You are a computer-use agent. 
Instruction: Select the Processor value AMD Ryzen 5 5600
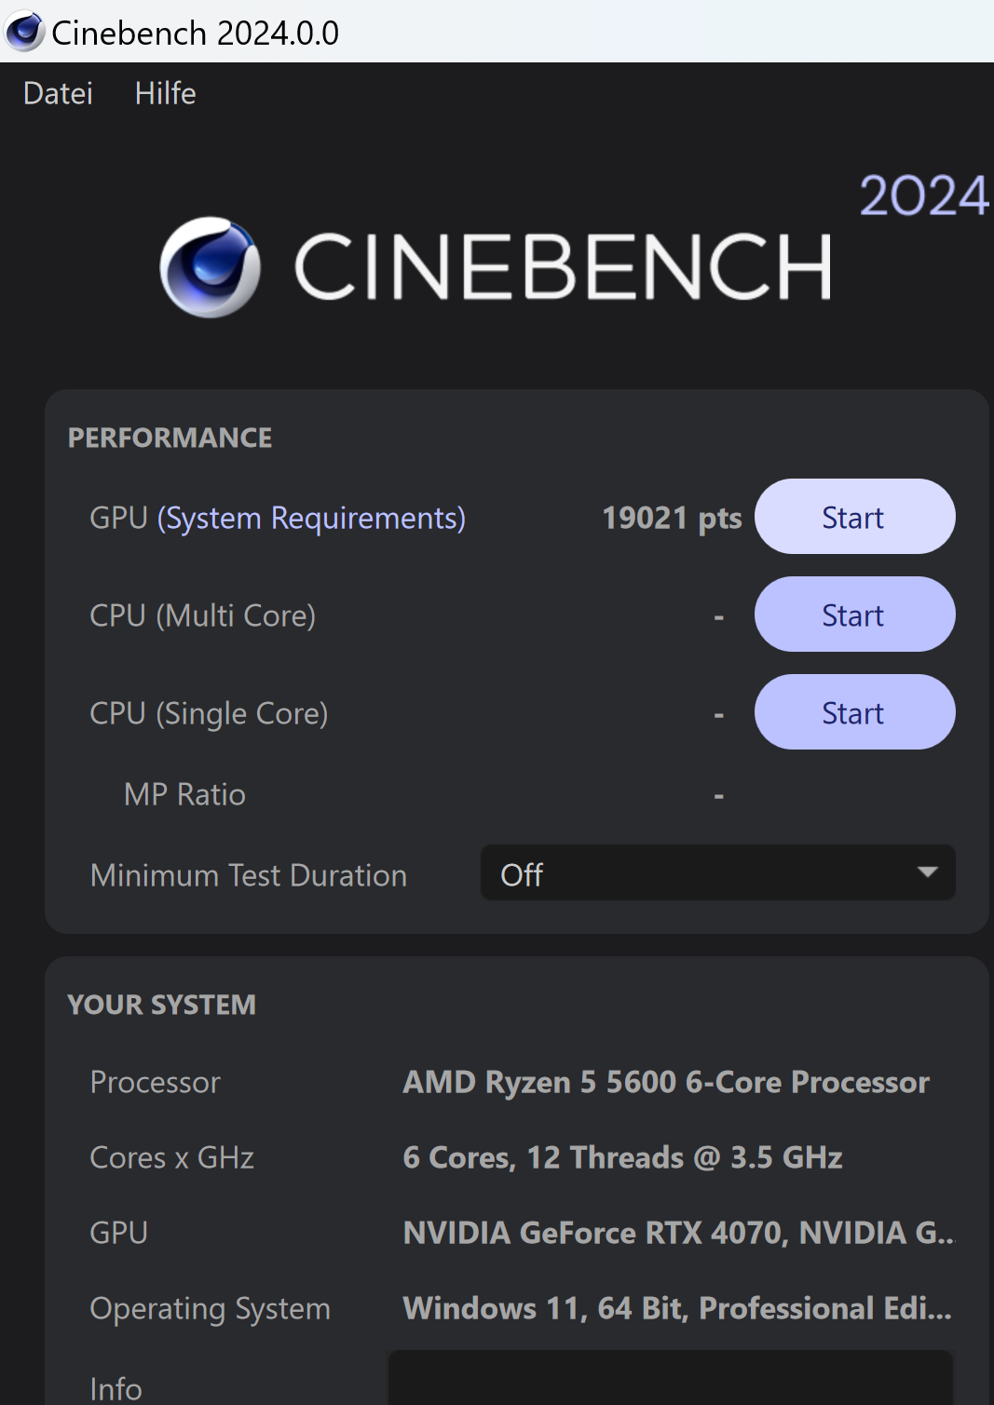click(x=664, y=1082)
